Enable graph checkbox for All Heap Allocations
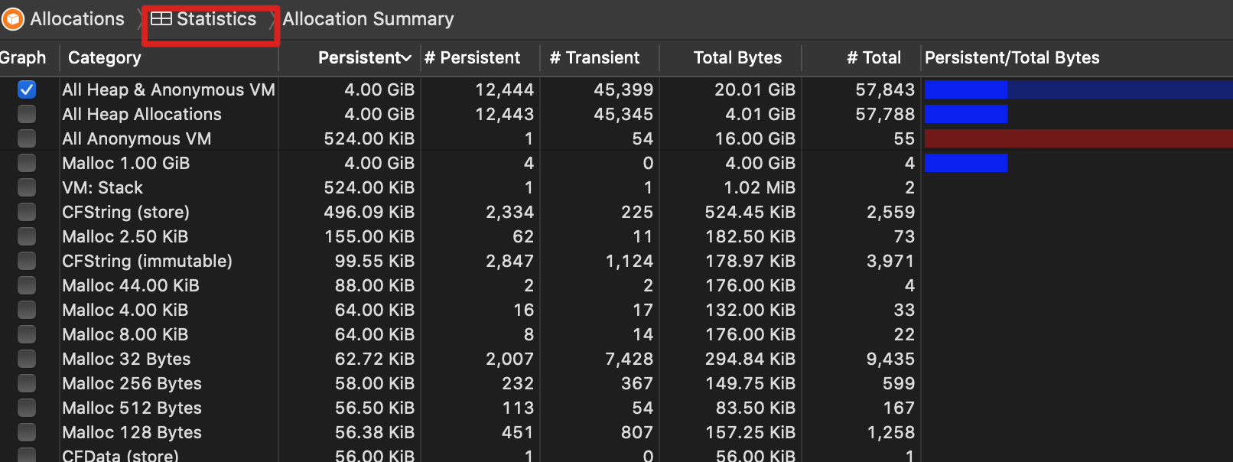 (x=27, y=114)
